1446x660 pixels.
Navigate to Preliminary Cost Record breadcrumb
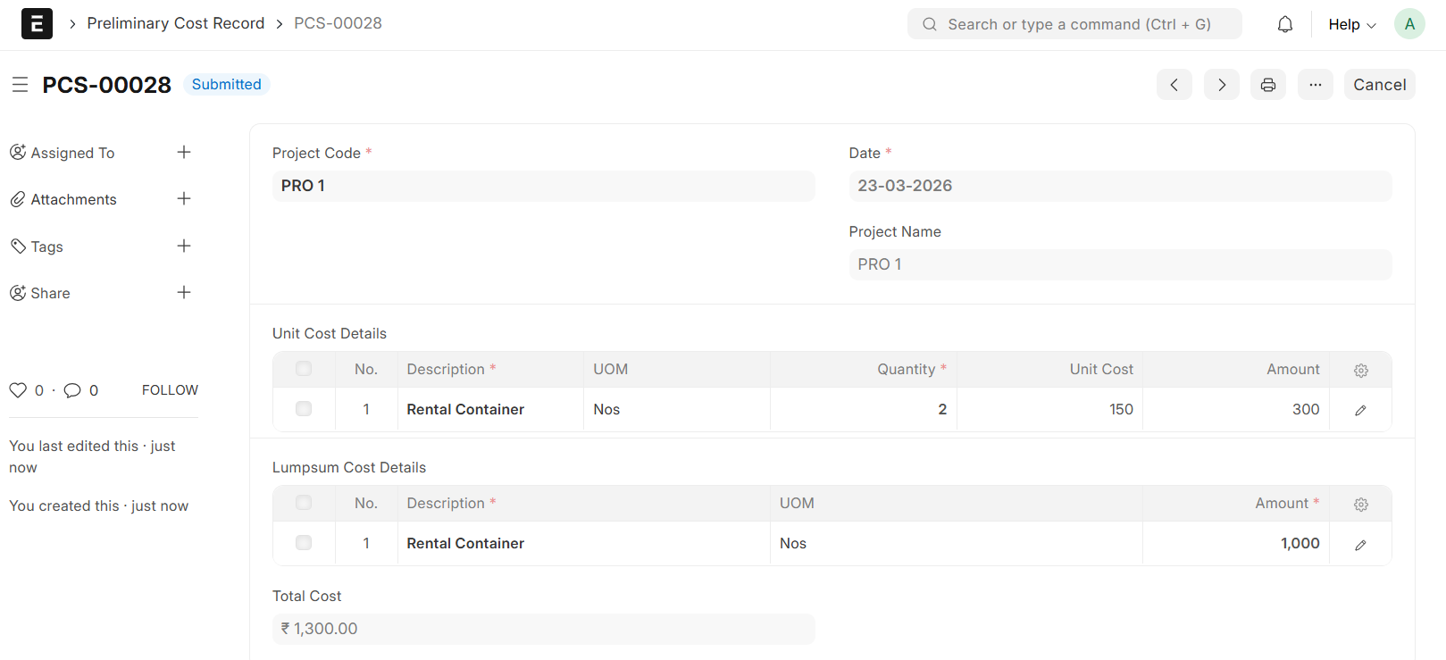click(x=175, y=23)
